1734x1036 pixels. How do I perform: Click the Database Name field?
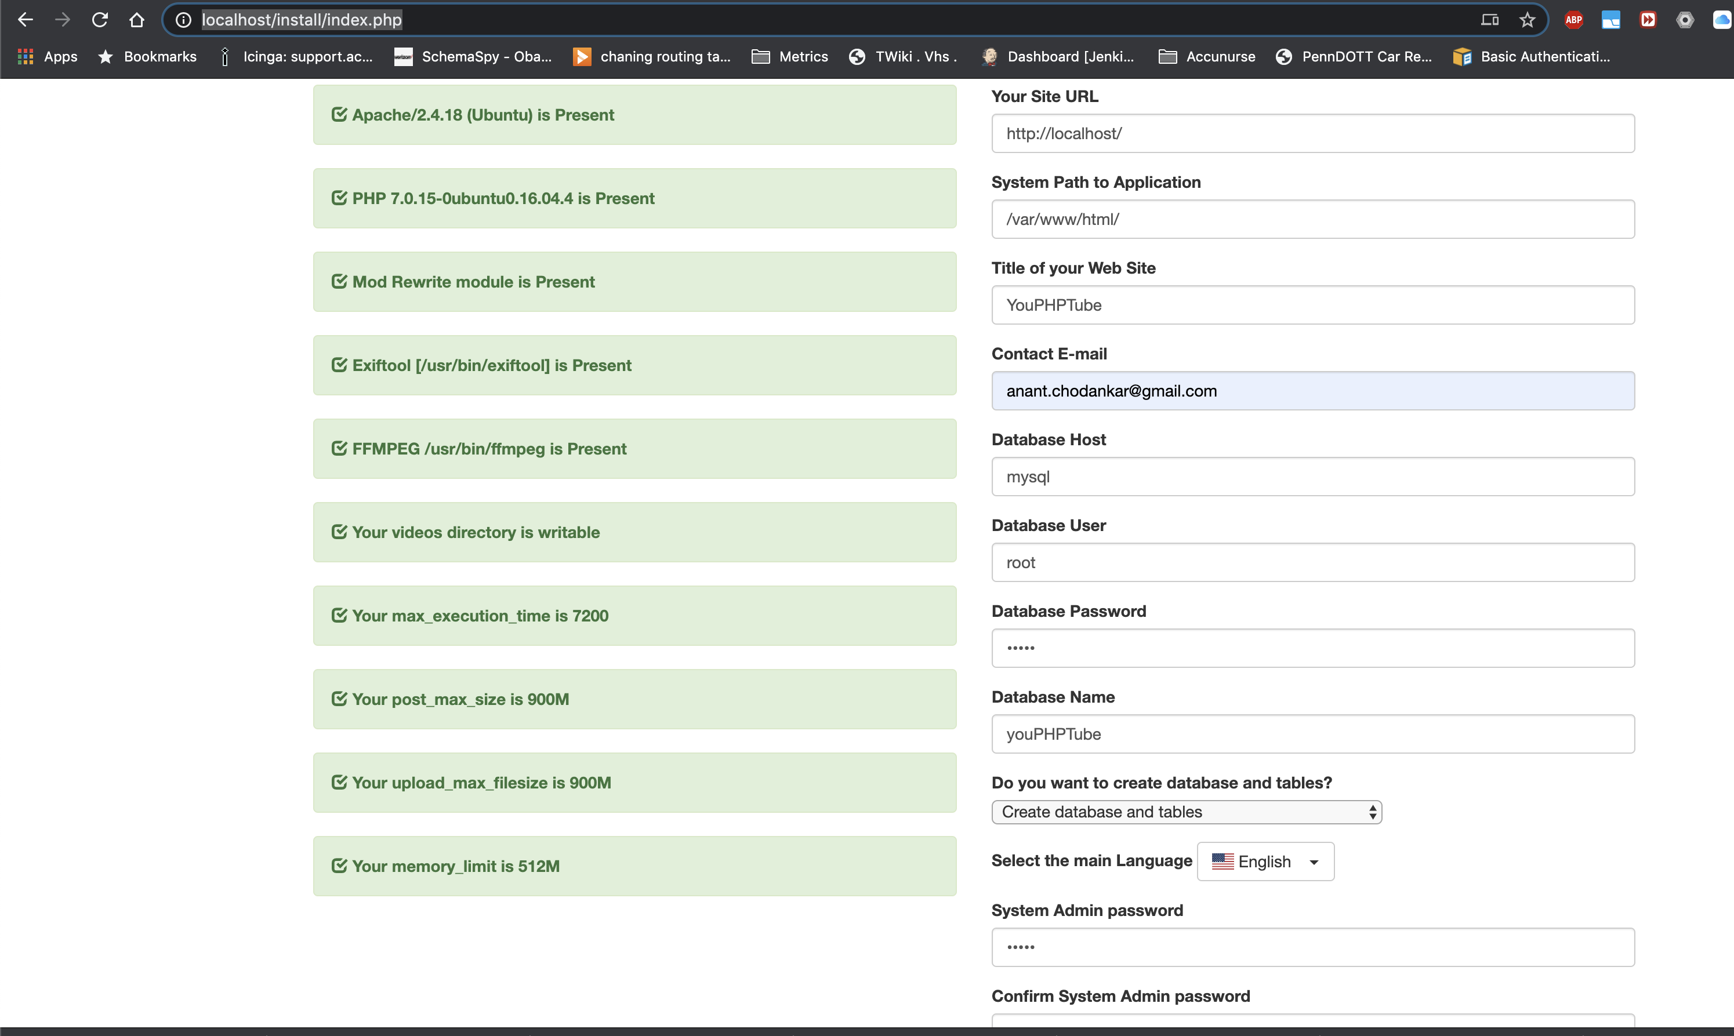1312,735
